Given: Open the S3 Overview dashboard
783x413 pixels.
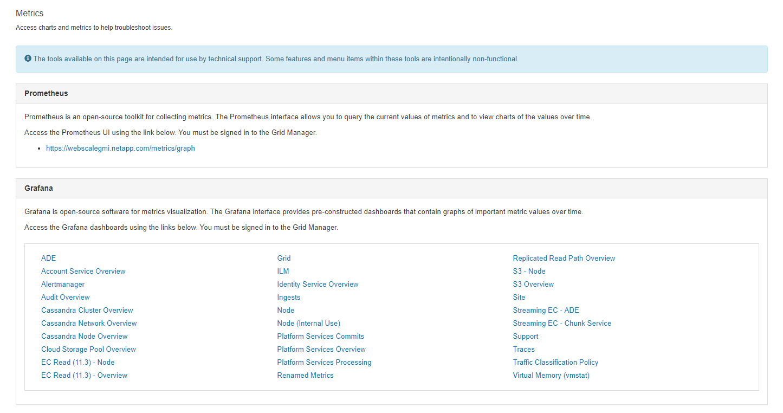Looking at the screenshot, I should coord(534,284).
